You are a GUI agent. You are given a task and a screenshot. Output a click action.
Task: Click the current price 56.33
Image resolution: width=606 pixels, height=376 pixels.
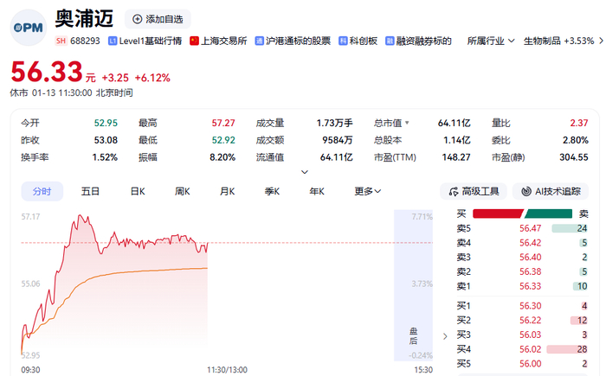(47, 72)
